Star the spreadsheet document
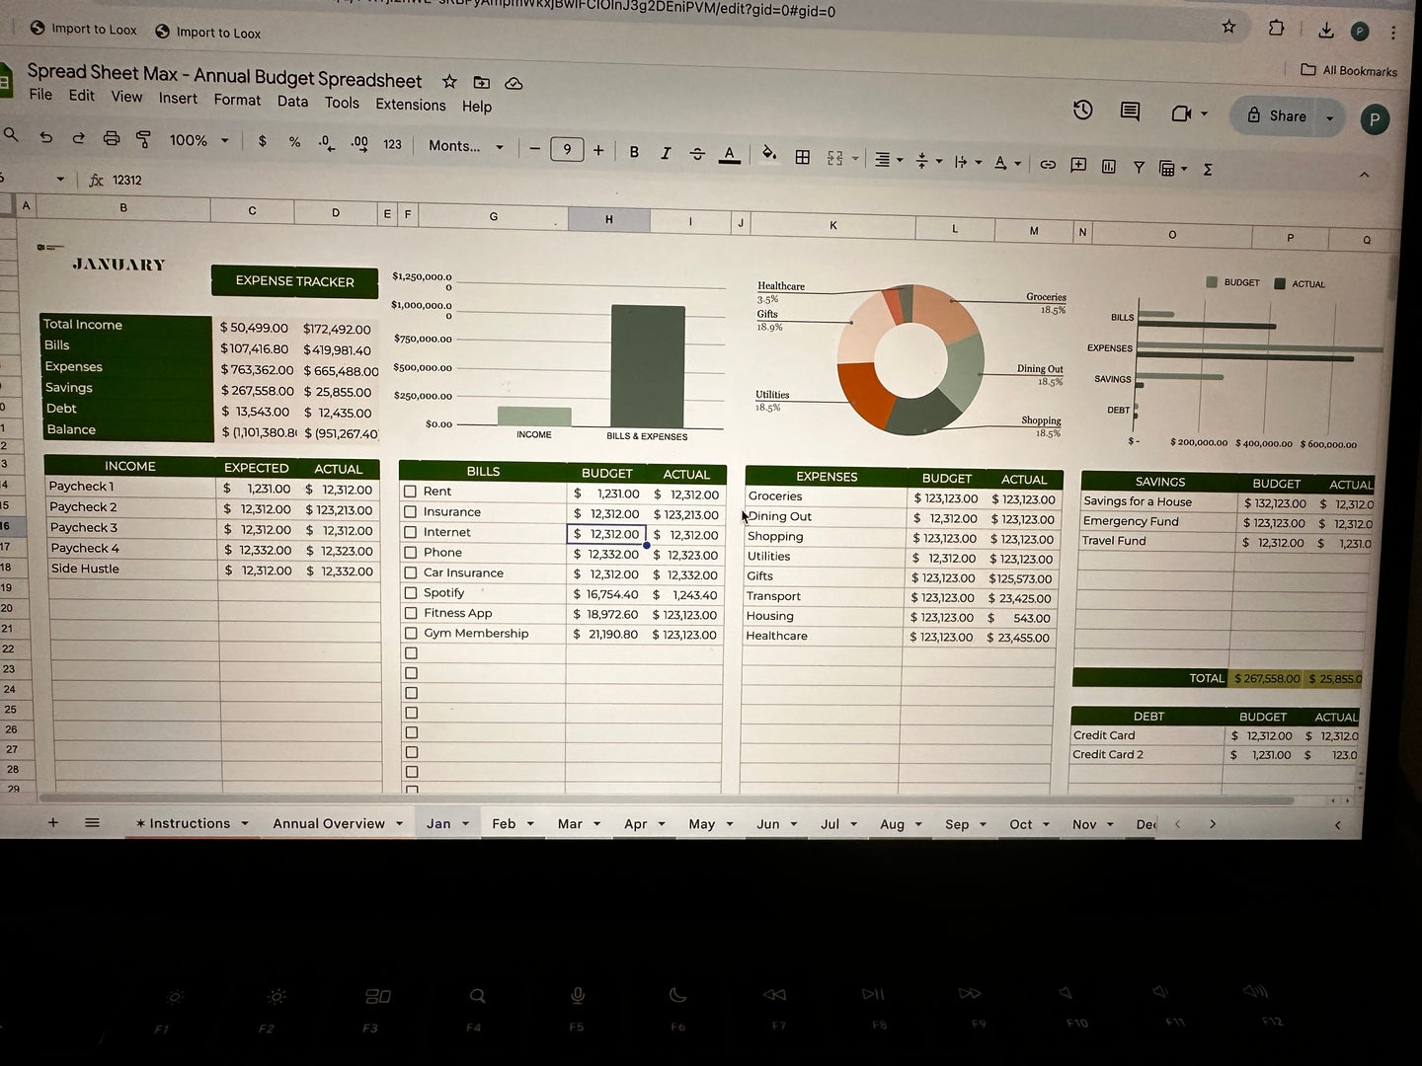 point(449,82)
